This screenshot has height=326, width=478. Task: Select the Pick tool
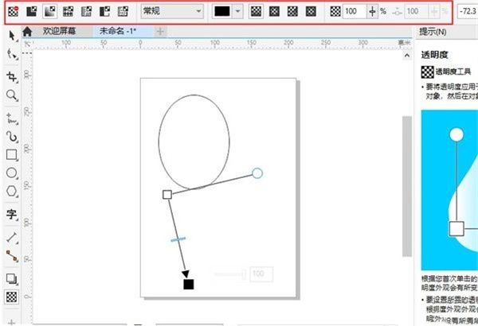pos(12,36)
